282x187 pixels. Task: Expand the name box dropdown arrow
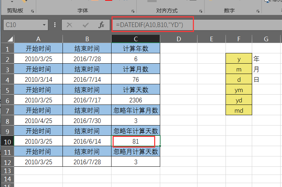(x=44, y=25)
